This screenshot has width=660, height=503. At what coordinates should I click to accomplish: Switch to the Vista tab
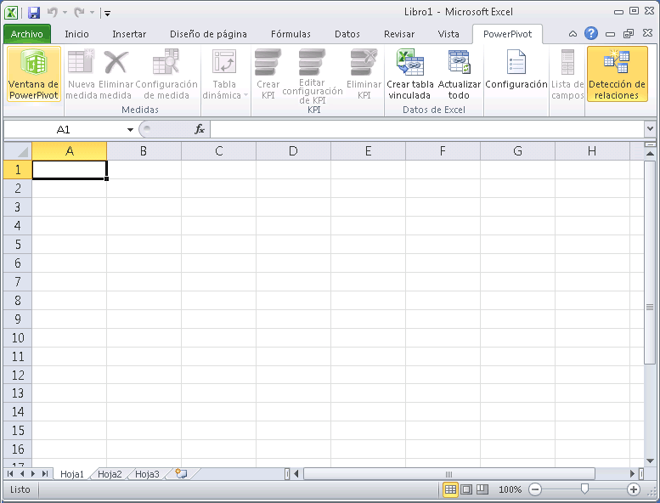coord(448,34)
